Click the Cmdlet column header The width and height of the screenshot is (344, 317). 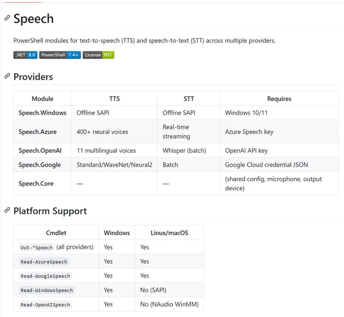point(56,232)
